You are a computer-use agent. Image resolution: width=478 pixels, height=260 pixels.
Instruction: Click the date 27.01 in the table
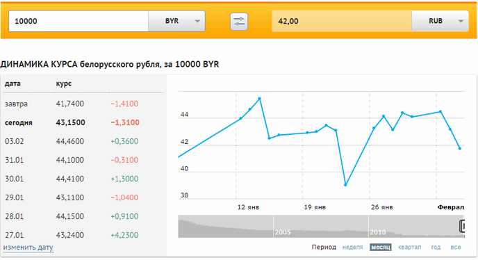(14, 235)
